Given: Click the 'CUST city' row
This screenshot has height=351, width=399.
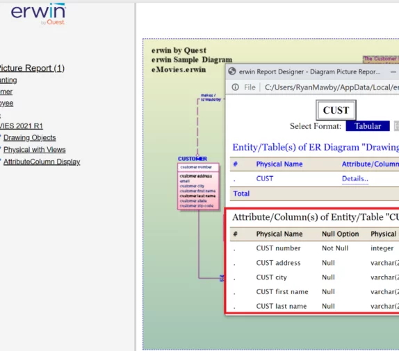Looking at the screenshot, I should click(314, 277).
